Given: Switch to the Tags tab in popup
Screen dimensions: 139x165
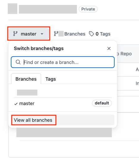Looking at the screenshot, I should [x=51, y=79].
